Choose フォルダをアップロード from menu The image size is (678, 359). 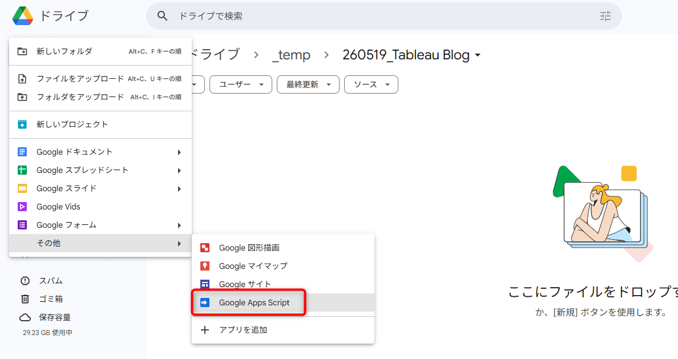coord(100,97)
